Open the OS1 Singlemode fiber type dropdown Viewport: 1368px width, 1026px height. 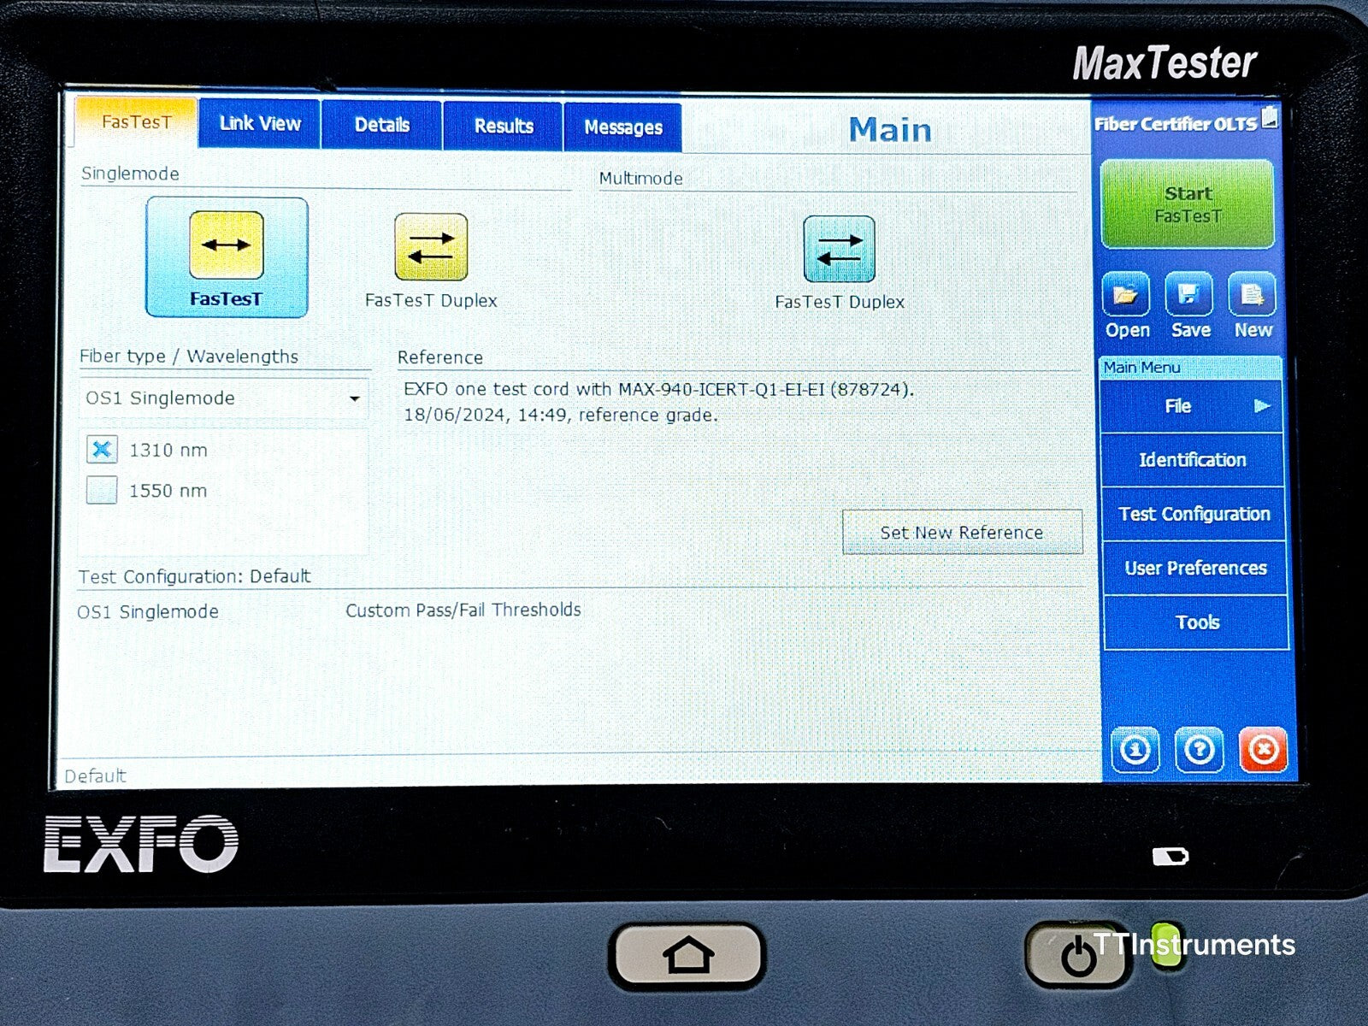coord(354,398)
